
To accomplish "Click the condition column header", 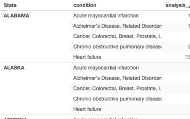I will click(x=85, y=5).
